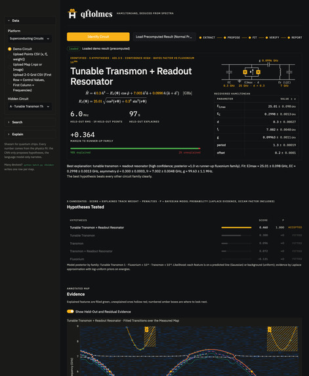This screenshot has width=309, height=376.
Task: Click the 6.0 MHz held-out RMS value
Action: coord(79,114)
